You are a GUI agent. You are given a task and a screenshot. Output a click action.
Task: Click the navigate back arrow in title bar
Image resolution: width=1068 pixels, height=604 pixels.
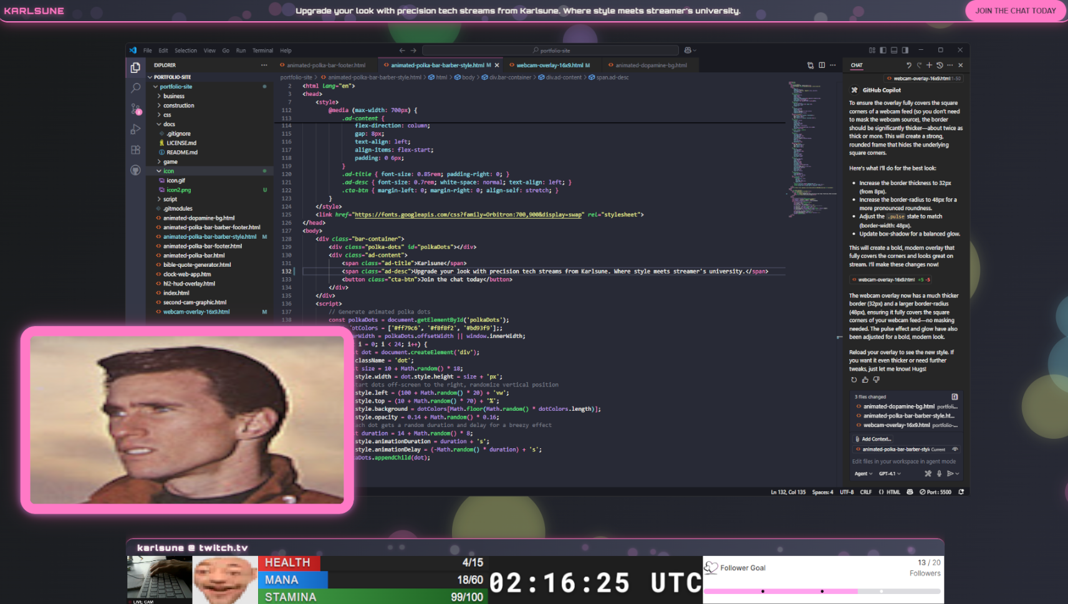[402, 50]
